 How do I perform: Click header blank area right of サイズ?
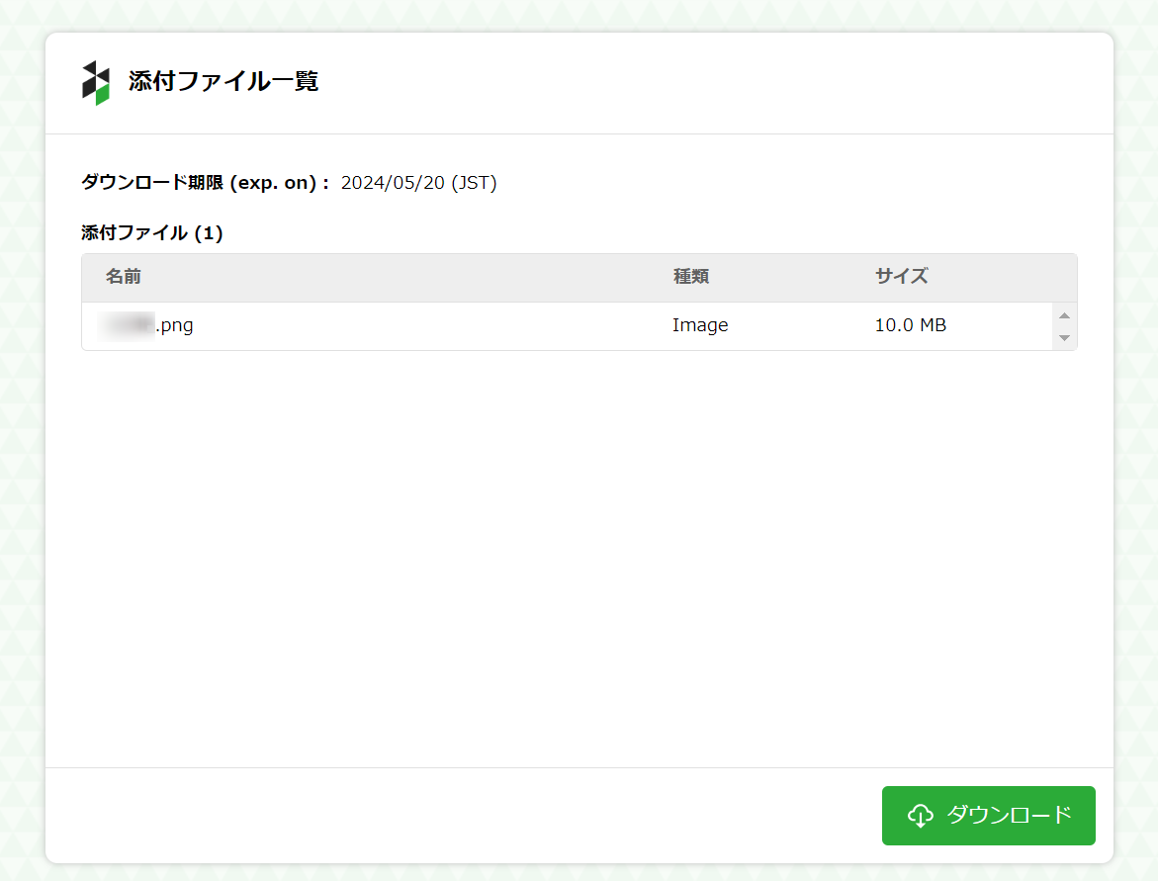click(x=999, y=277)
